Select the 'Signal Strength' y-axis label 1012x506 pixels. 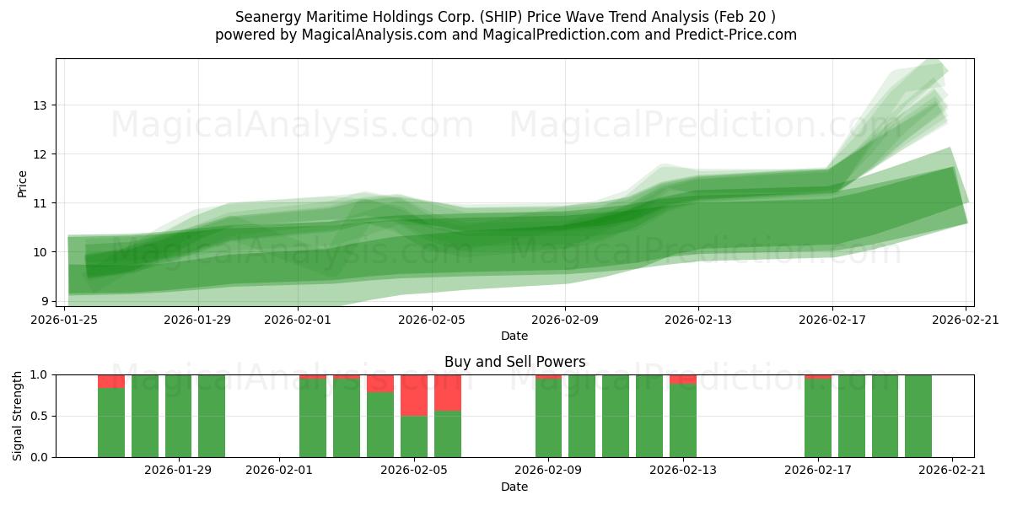(x=18, y=416)
